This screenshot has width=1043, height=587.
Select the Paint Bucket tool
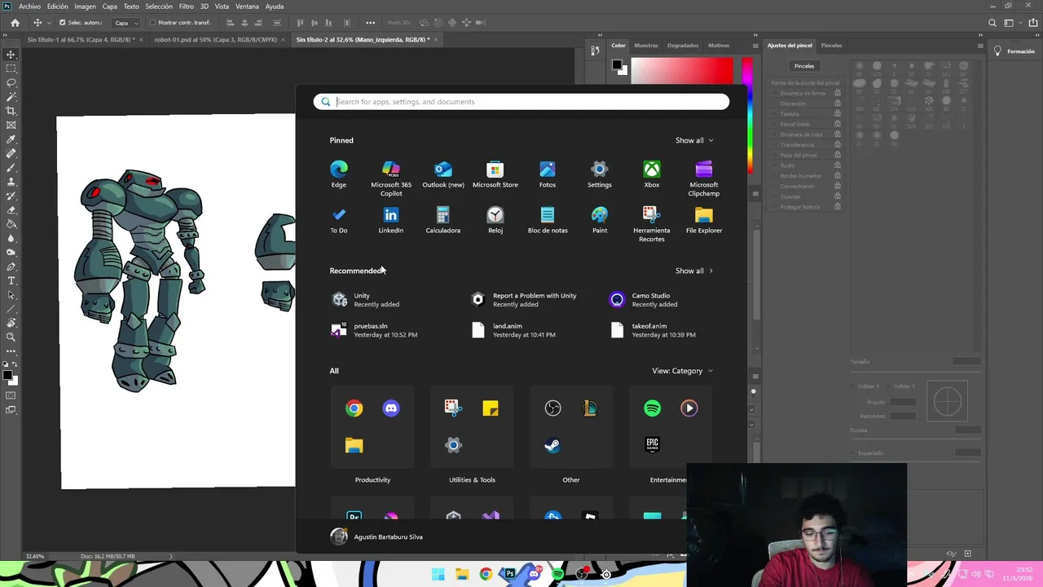coord(11,224)
